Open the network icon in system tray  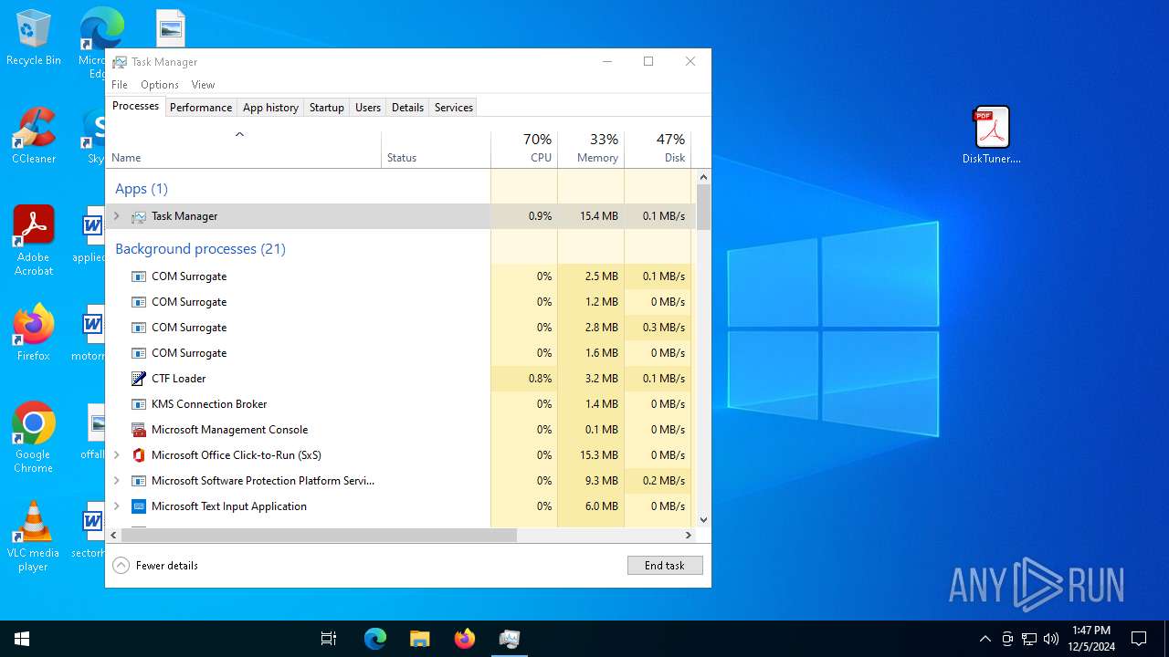pyautogui.click(x=1029, y=639)
